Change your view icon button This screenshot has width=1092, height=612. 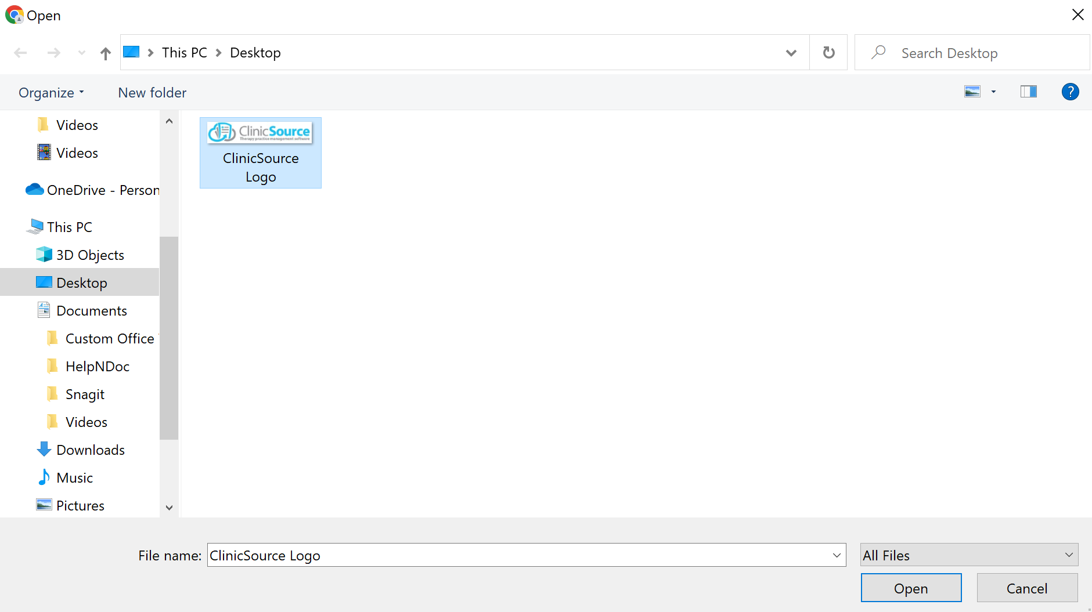tap(972, 92)
